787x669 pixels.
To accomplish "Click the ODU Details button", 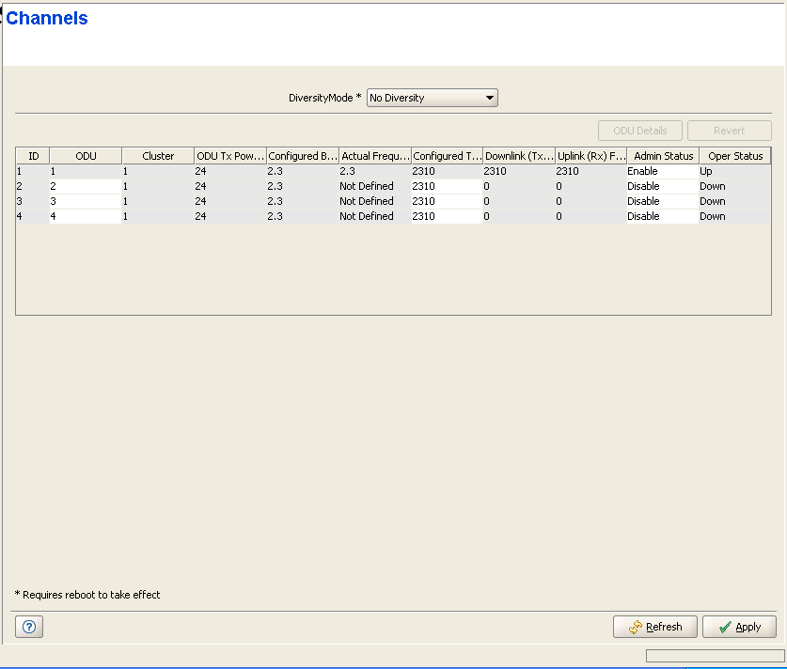I will pyautogui.click(x=639, y=131).
